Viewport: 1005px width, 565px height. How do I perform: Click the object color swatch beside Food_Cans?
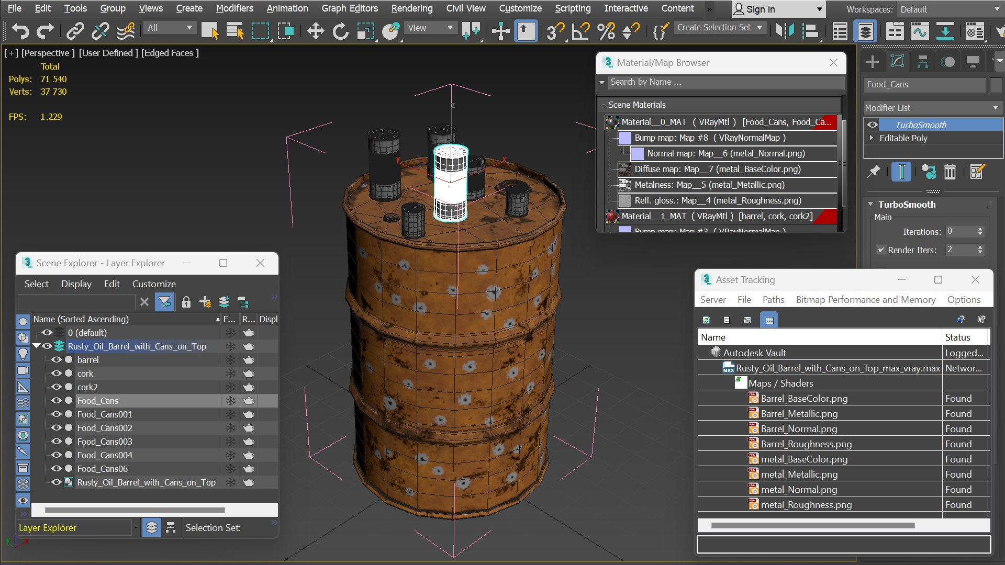996,85
